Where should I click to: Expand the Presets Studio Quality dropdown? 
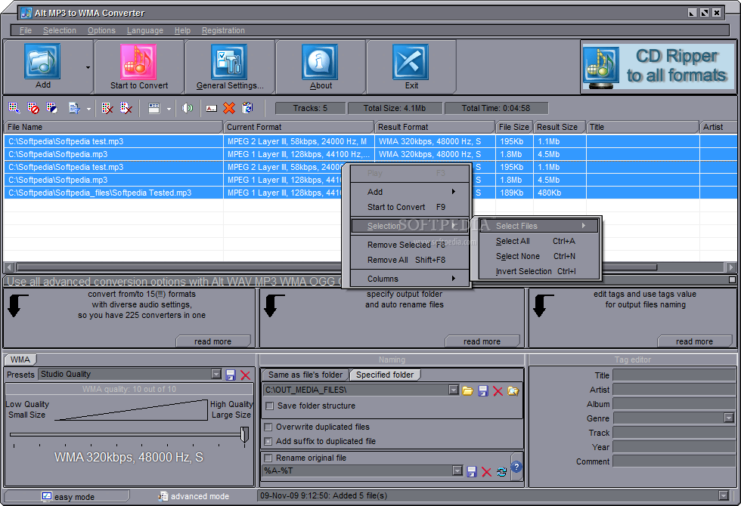pos(216,375)
